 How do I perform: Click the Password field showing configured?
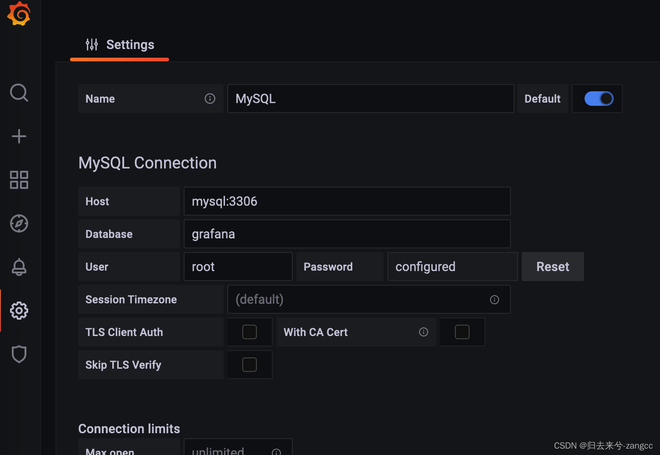point(453,267)
